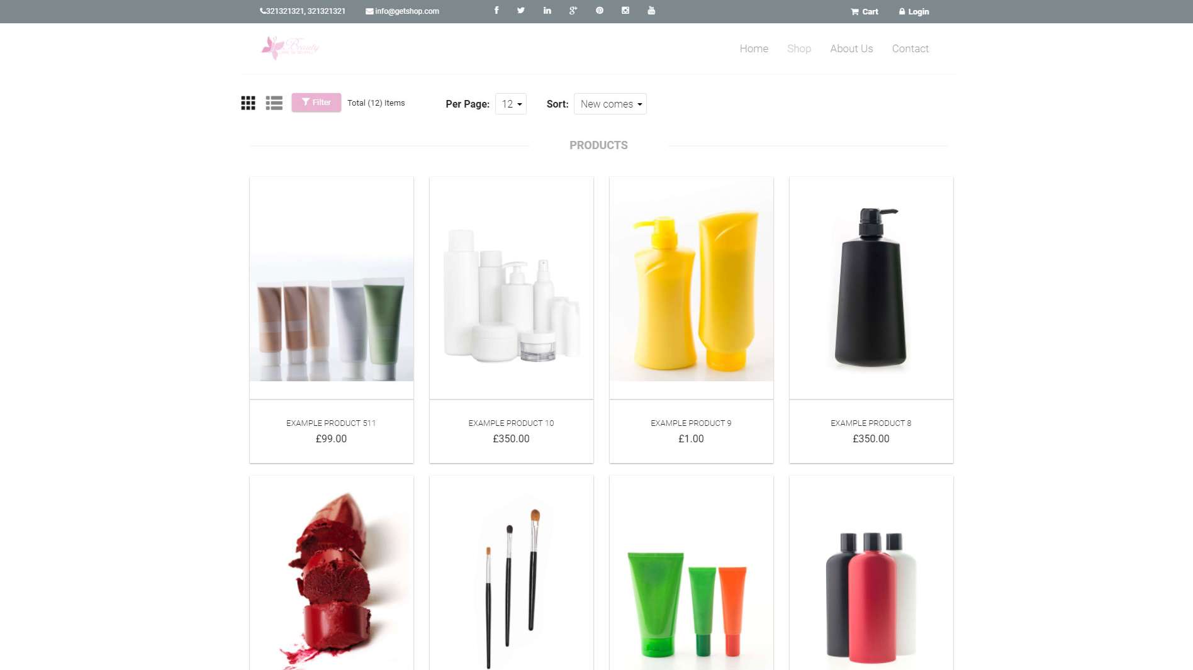Image resolution: width=1193 pixels, height=670 pixels.
Task: Open the Facebook social link
Action: tap(496, 11)
